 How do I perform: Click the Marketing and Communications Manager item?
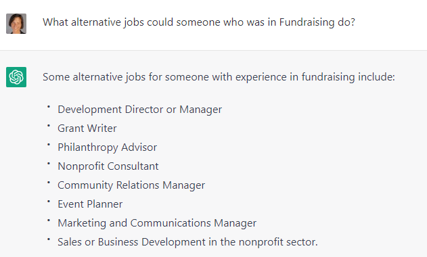[x=157, y=223]
